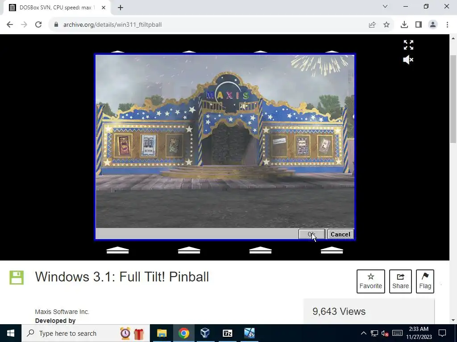Image resolution: width=457 pixels, height=342 pixels.
Task: Flag this item
Action: (425, 281)
